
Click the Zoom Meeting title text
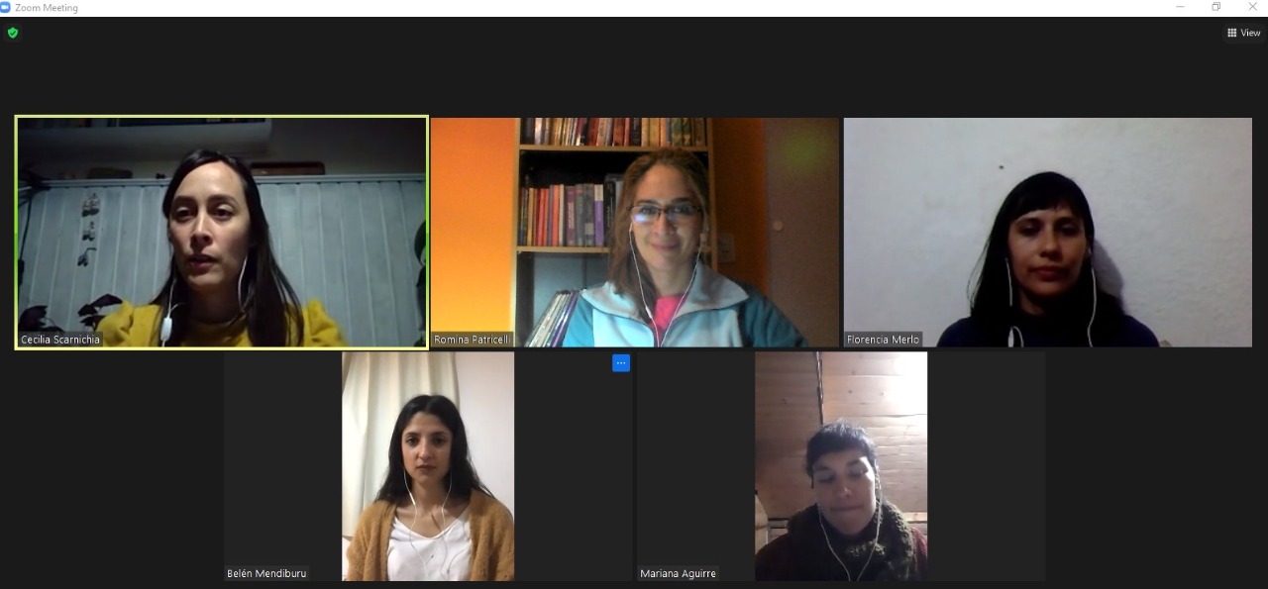pyautogui.click(x=47, y=8)
